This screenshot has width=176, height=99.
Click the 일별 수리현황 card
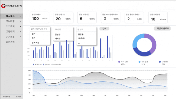(158, 17)
